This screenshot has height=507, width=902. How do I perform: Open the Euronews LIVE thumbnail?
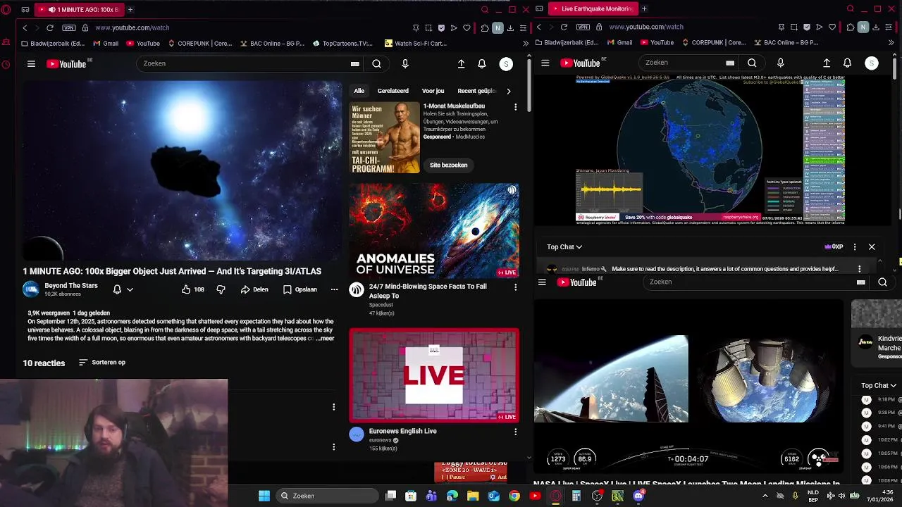[434, 375]
